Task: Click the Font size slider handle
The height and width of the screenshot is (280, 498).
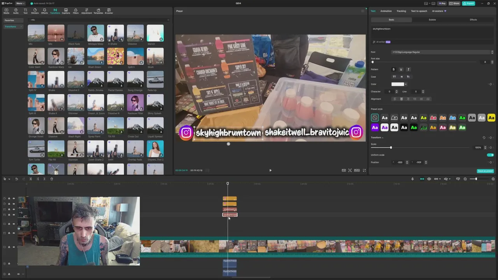Action: pyautogui.click(x=372, y=62)
